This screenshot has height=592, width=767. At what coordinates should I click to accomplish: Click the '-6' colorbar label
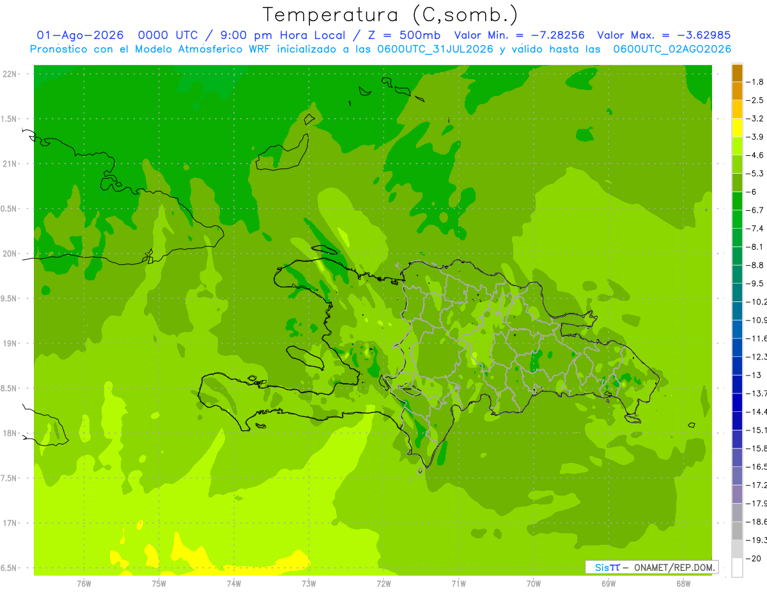pyautogui.click(x=752, y=192)
